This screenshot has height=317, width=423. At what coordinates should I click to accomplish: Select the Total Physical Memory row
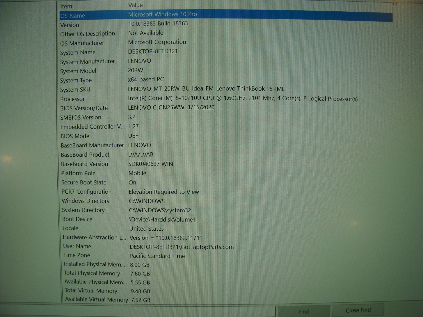(x=226, y=273)
